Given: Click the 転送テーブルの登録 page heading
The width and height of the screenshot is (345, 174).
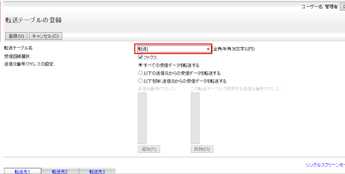Looking at the screenshot, I should point(34,20).
